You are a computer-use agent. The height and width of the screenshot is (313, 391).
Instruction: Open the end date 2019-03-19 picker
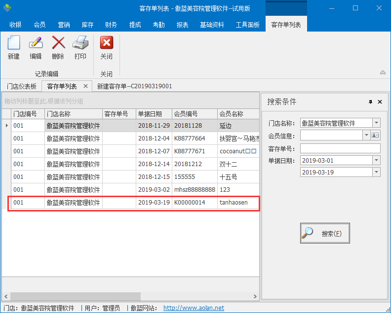376,172
